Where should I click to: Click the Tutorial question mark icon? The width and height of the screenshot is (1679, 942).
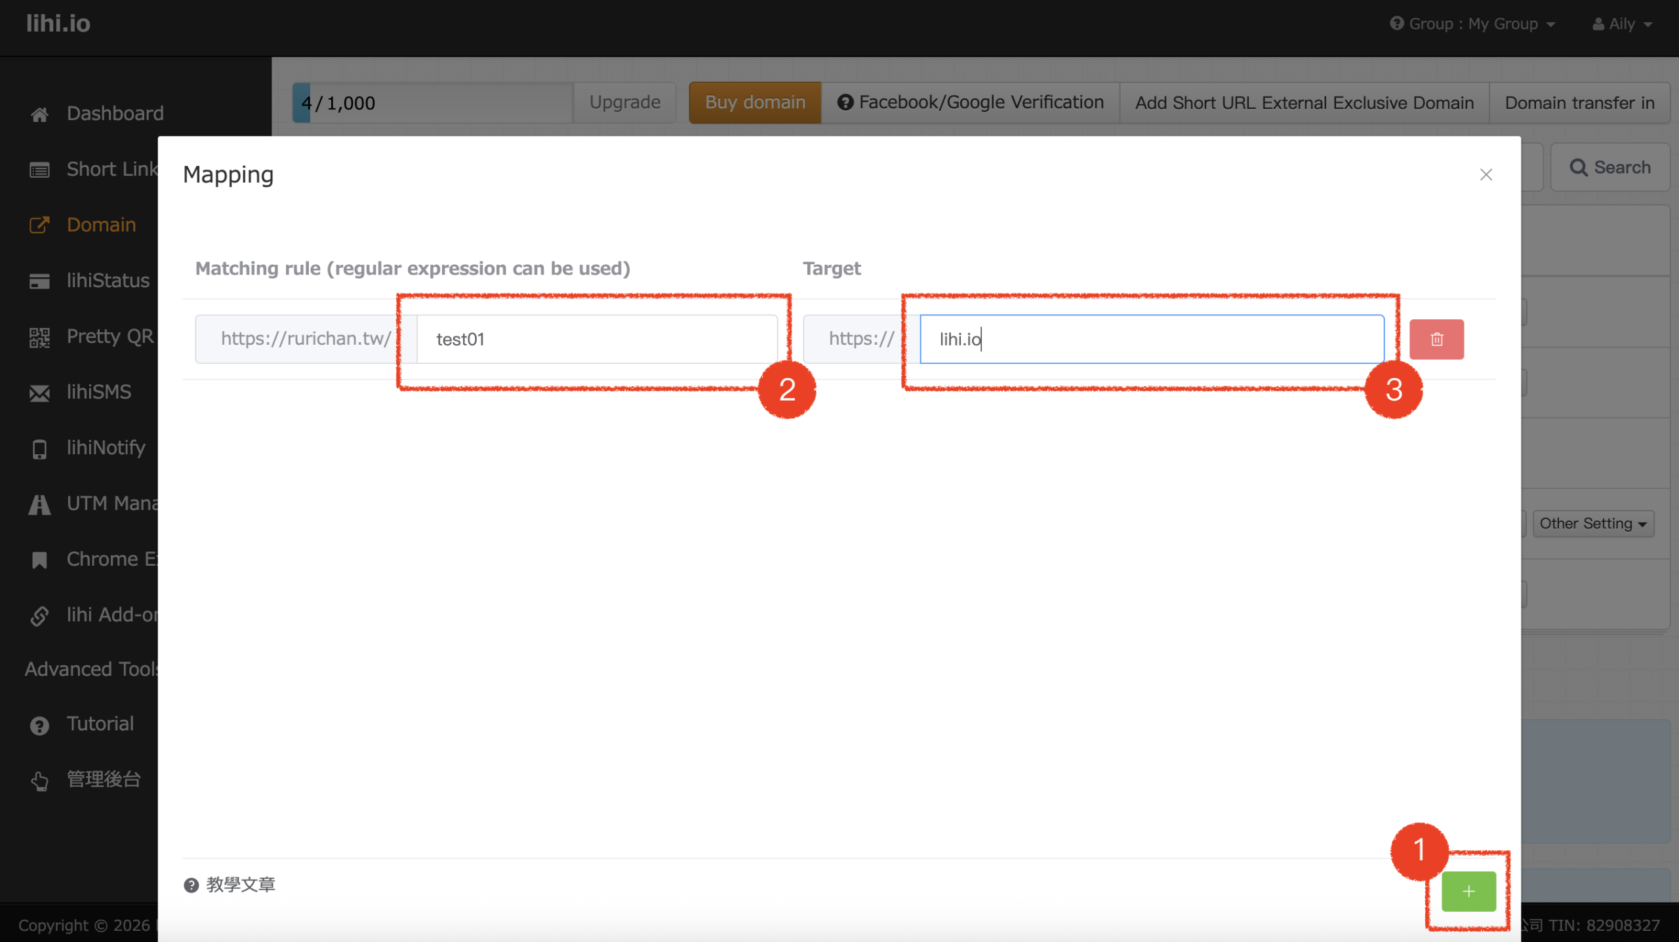[39, 725]
